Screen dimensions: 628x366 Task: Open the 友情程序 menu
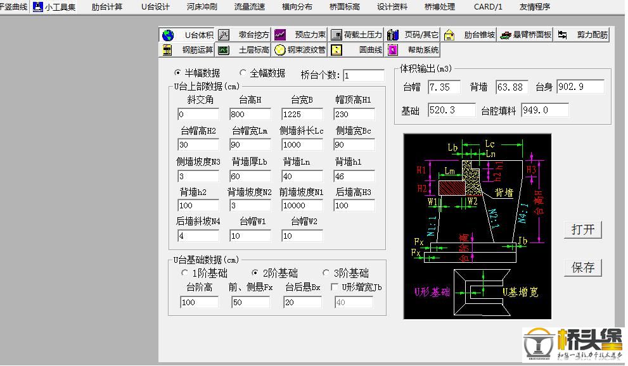click(535, 7)
